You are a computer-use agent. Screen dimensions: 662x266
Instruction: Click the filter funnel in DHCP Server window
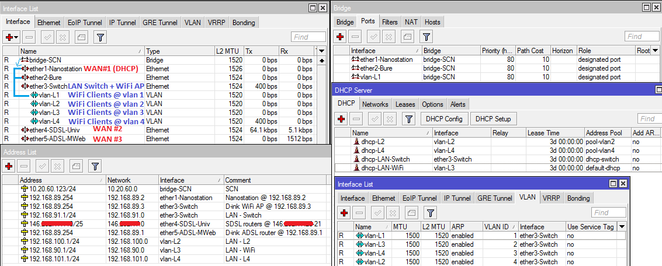[408, 119]
